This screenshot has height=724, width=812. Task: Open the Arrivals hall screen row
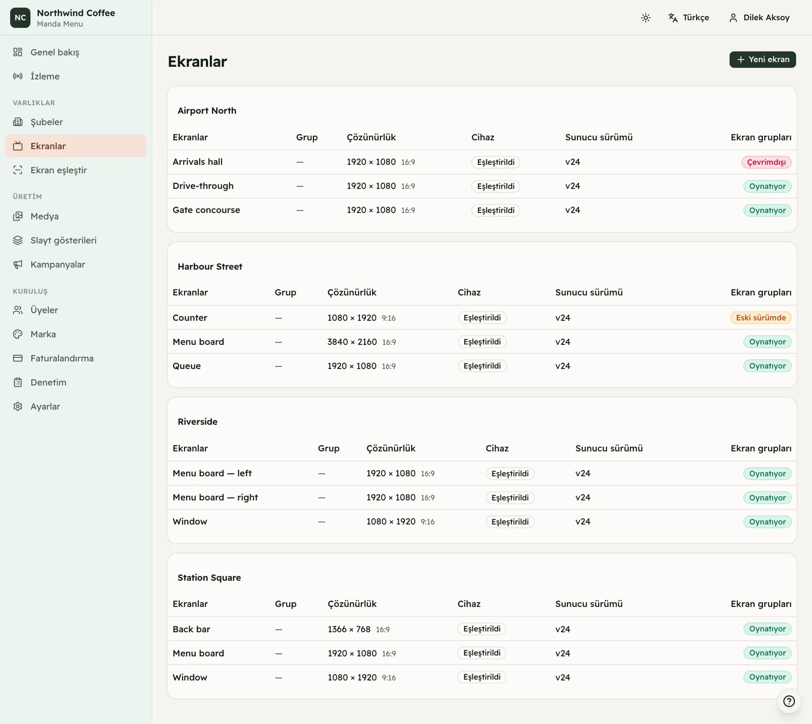pos(482,162)
